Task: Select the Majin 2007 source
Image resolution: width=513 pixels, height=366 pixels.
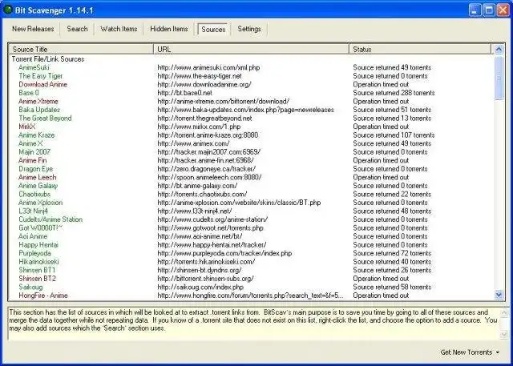Action: point(34,152)
